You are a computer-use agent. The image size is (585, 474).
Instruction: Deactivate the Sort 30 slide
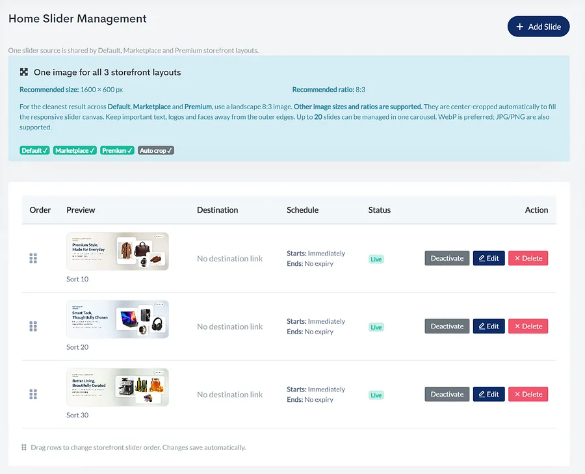447,394
